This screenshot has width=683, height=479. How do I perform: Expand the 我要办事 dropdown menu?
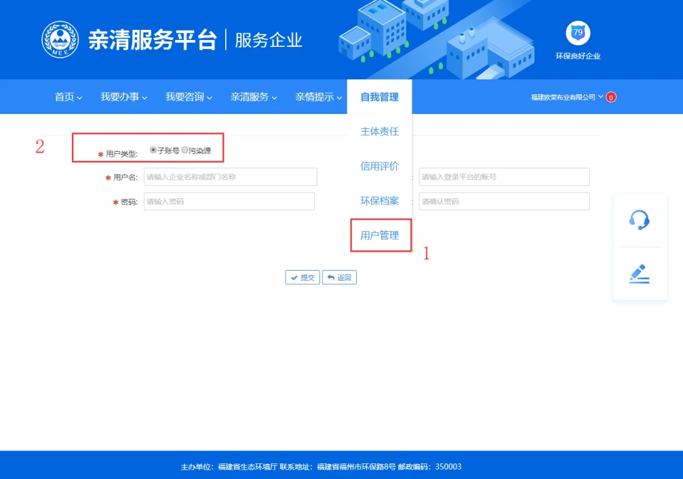point(124,97)
